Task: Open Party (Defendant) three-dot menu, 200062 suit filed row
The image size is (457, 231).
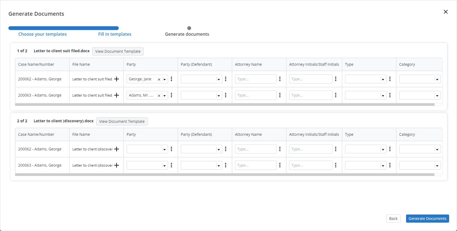Action: click(x=226, y=79)
